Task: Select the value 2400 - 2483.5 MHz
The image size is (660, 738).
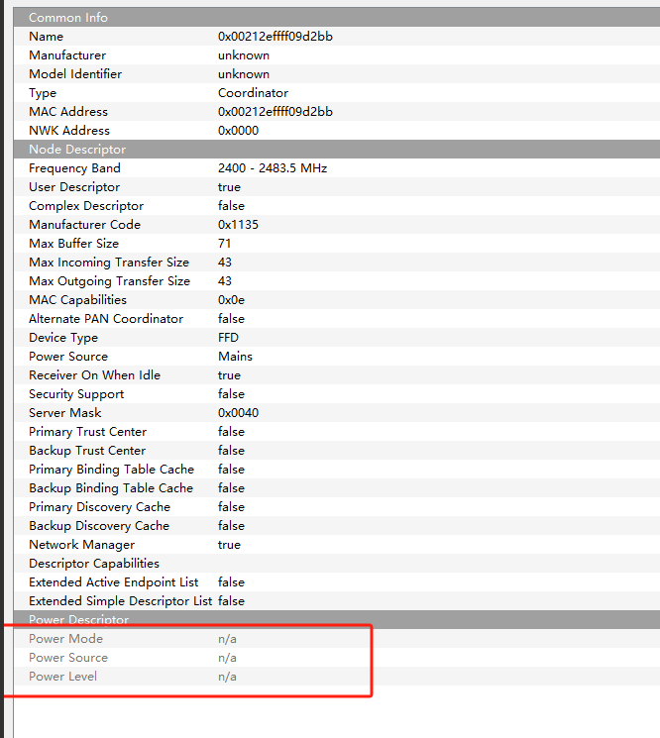Action: (x=273, y=168)
